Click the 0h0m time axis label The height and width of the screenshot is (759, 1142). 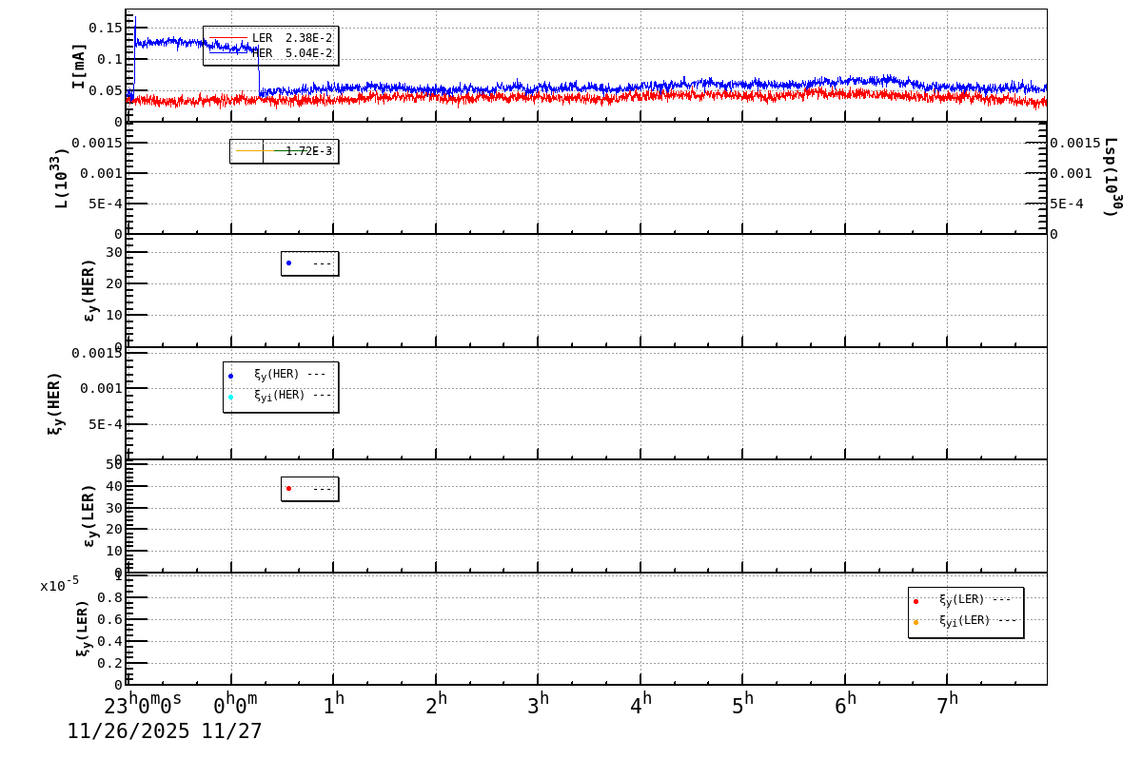point(235,704)
